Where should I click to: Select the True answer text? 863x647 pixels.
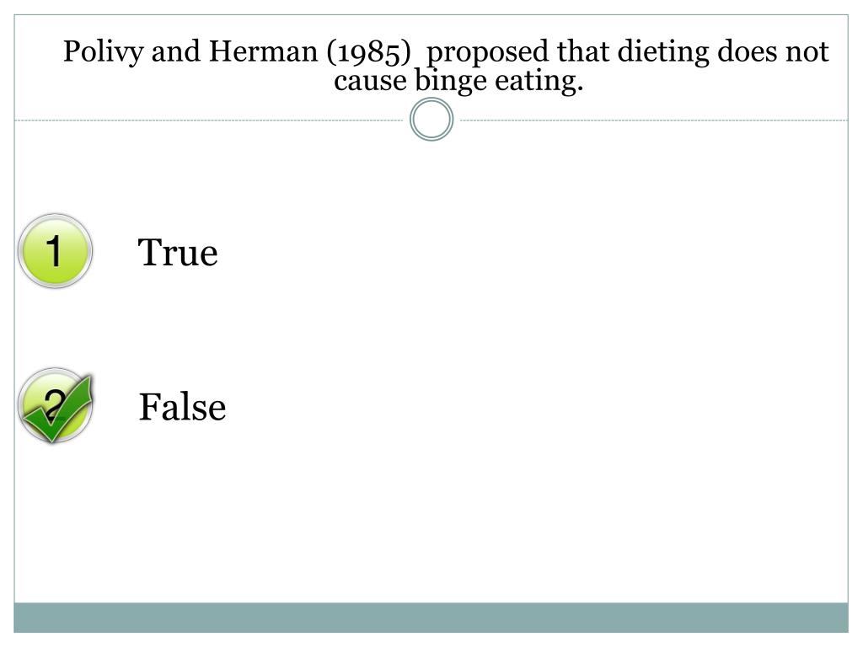pyautogui.click(x=177, y=253)
